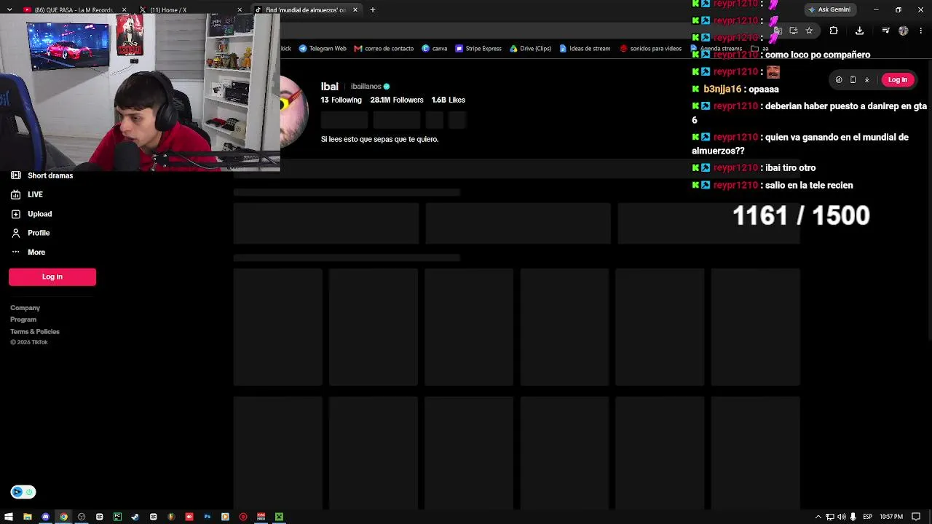Click Ibai's profile avatar picture
932x524 pixels.
coord(294,111)
